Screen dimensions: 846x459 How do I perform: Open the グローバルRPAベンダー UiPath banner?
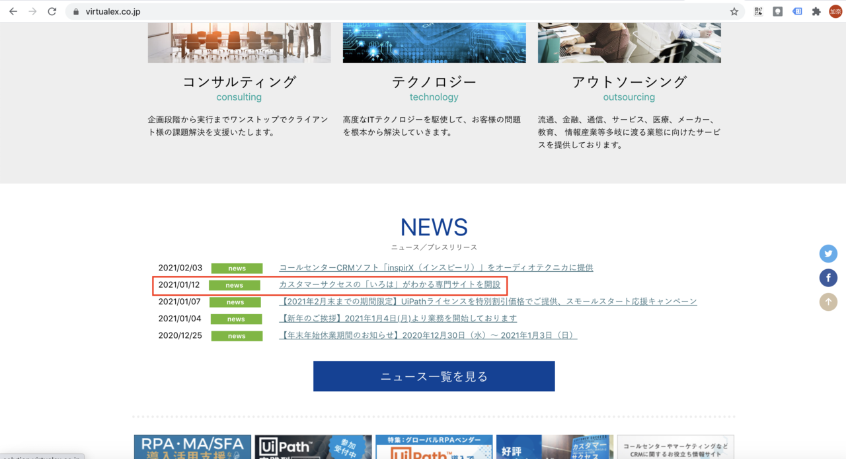pyautogui.click(x=434, y=447)
